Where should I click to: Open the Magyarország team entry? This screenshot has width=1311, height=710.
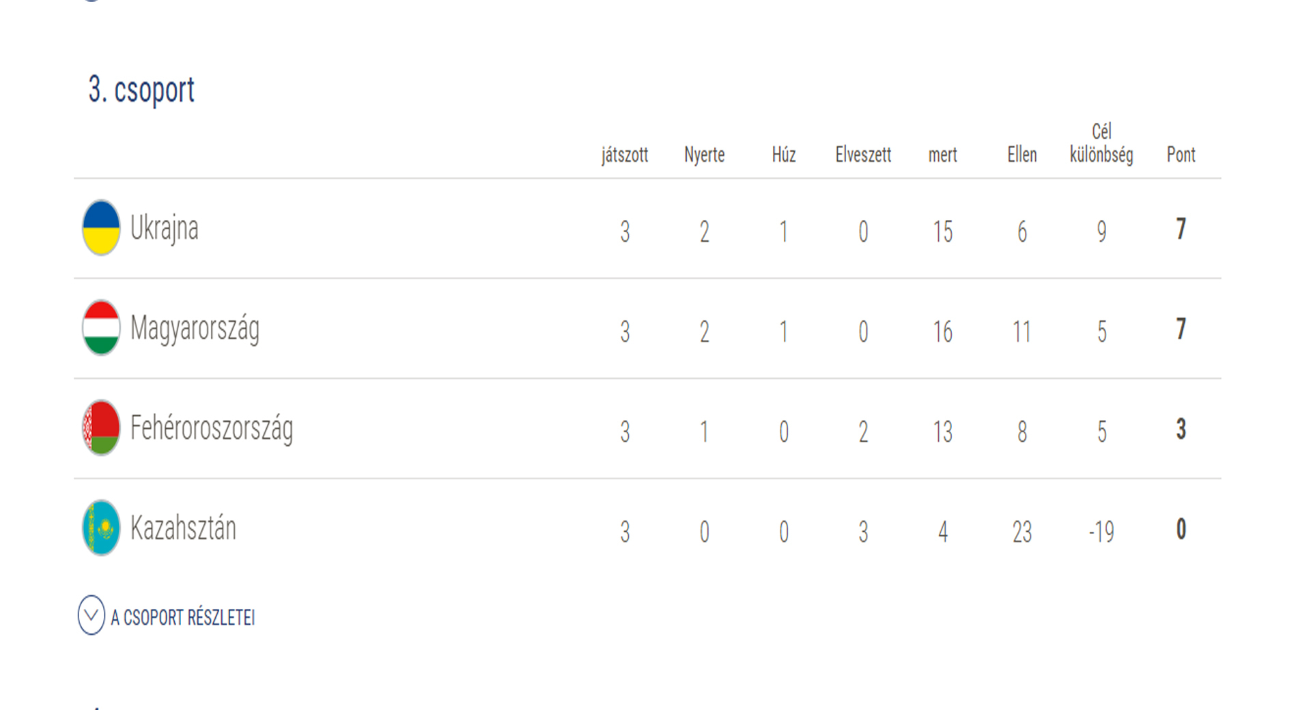[195, 328]
